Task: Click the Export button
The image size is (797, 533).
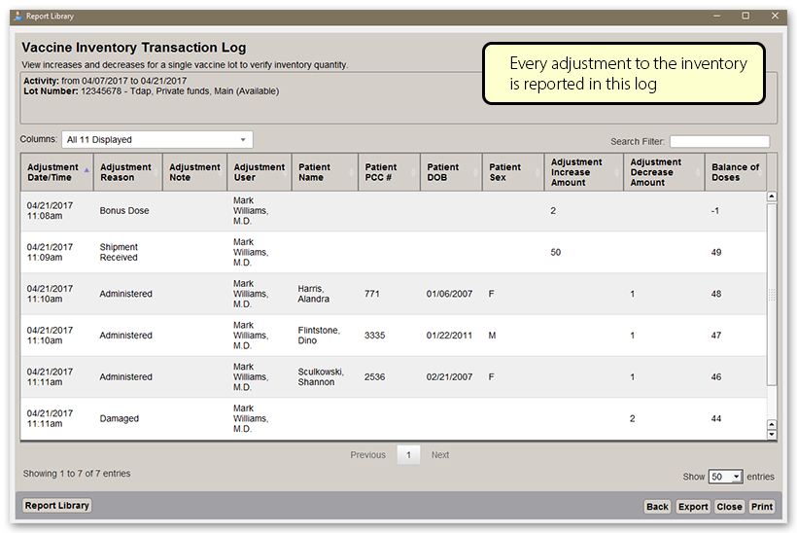Action: click(693, 507)
